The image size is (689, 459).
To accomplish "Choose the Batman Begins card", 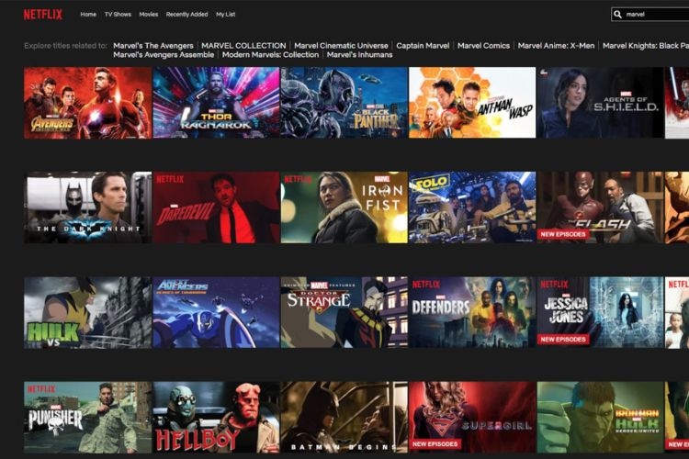I will 344,418.
